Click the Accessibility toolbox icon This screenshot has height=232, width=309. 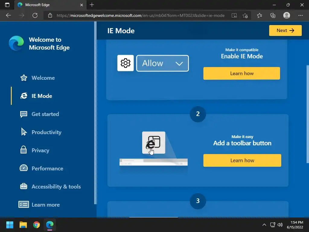[24, 186]
